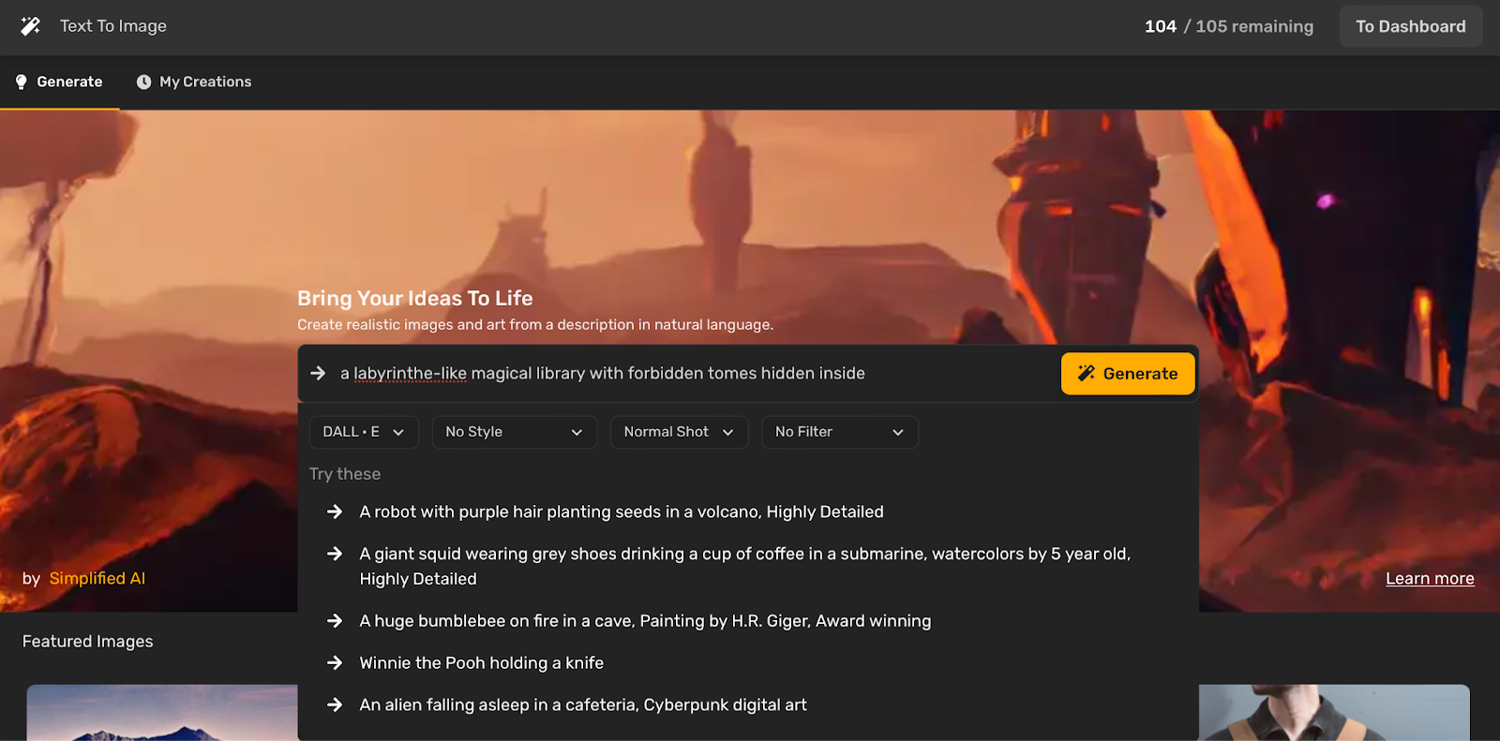Screen dimensions: 1500x741
Task: Expand the No Style dropdown
Action: point(514,432)
